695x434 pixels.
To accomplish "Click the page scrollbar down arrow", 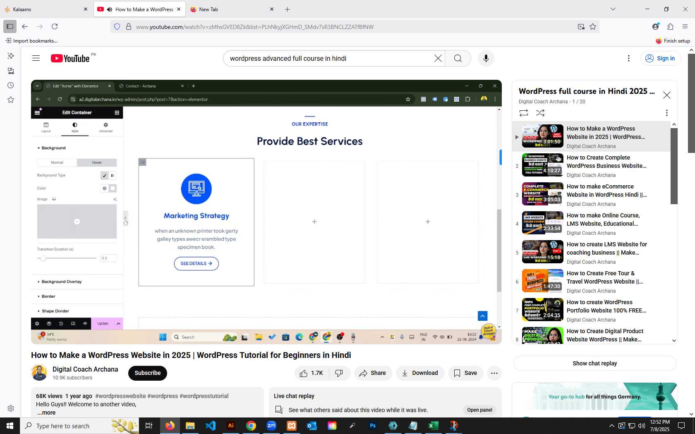I will coord(691,414).
